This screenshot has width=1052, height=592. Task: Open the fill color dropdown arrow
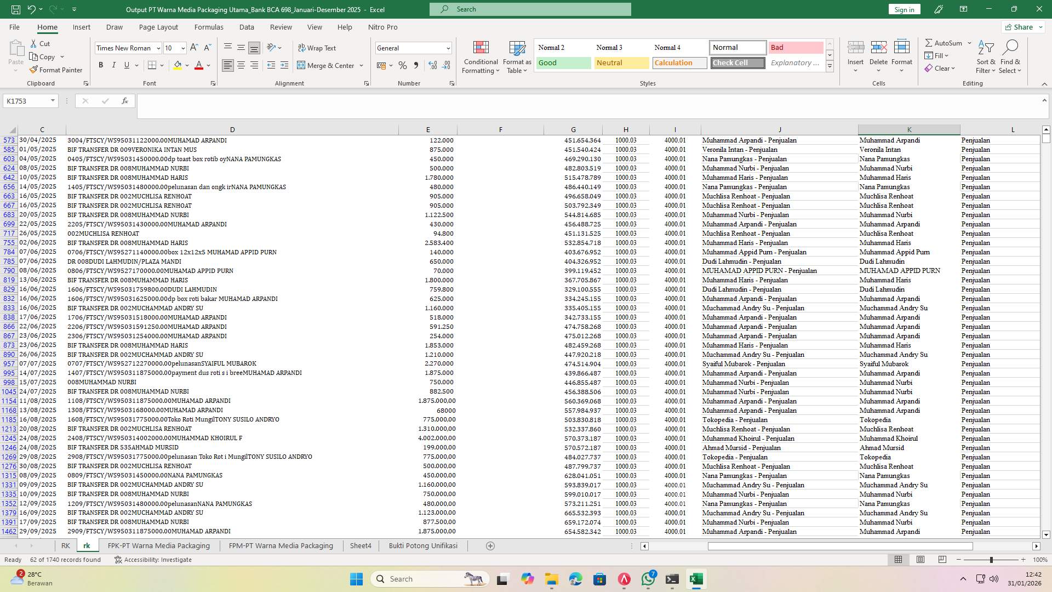pos(186,65)
